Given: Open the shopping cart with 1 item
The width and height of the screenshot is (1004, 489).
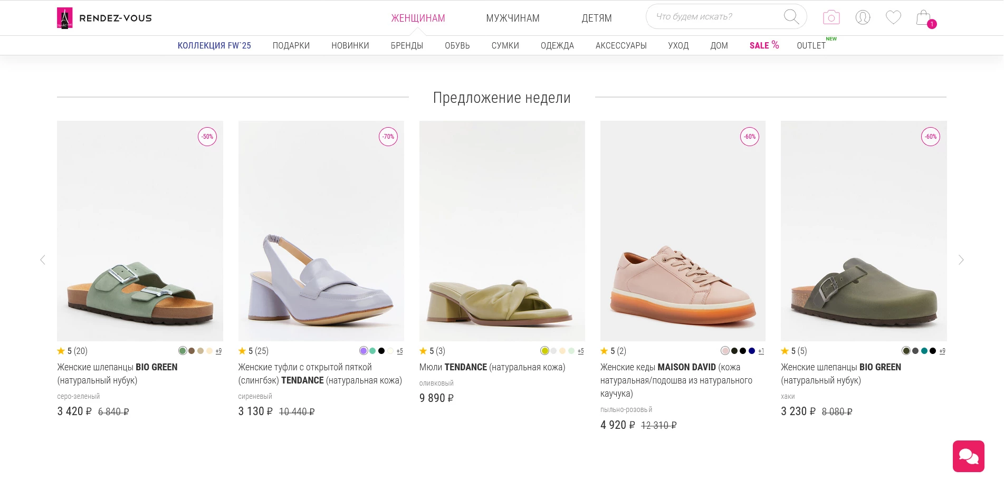Looking at the screenshot, I should point(923,17).
